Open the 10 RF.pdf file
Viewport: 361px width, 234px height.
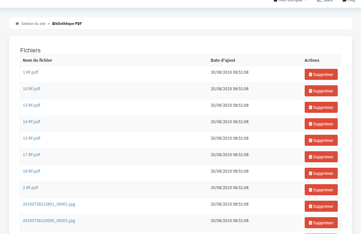pyautogui.click(x=31, y=89)
